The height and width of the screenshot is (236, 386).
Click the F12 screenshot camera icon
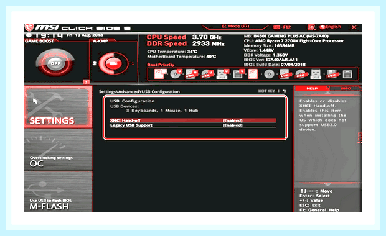pyautogui.click(x=276, y=27)
